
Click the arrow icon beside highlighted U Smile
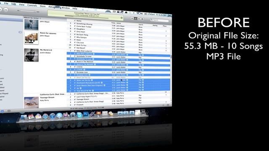84,70
